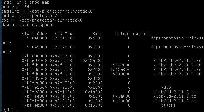Click the ld-2.11.2.so entry with offset 0x1a000
This screenshot has width=204, height=112.
click(175, 96)
